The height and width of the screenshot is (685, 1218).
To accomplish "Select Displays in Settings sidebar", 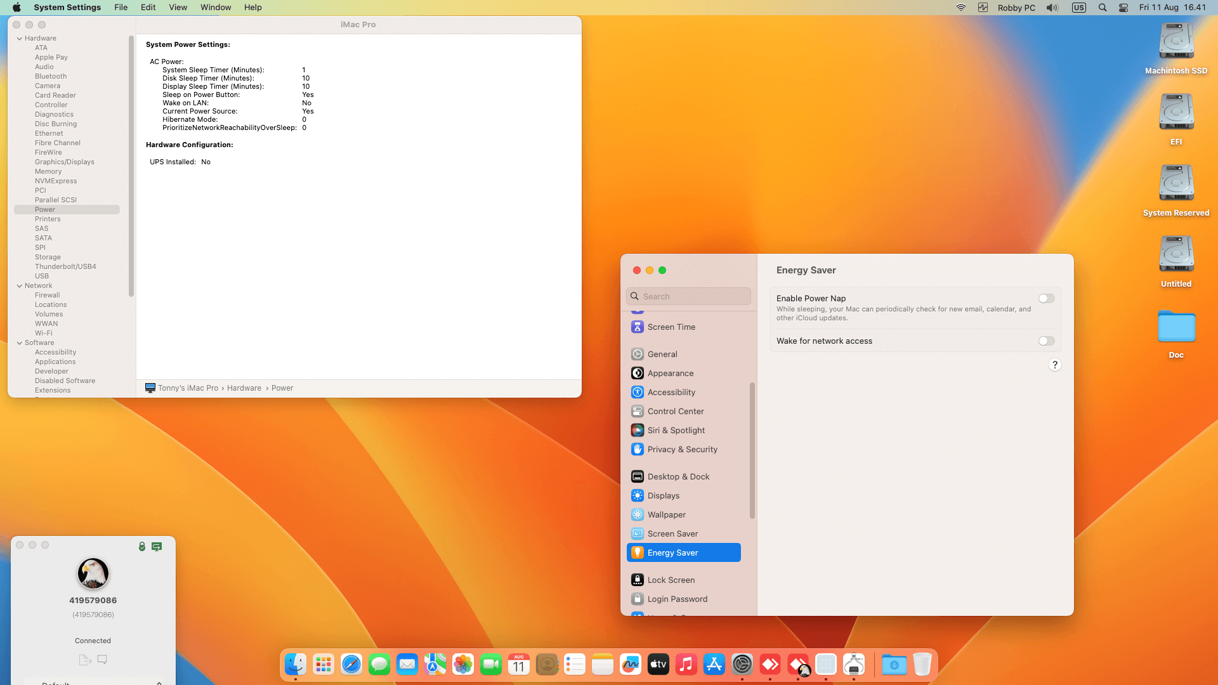I will tap(683, 495).
